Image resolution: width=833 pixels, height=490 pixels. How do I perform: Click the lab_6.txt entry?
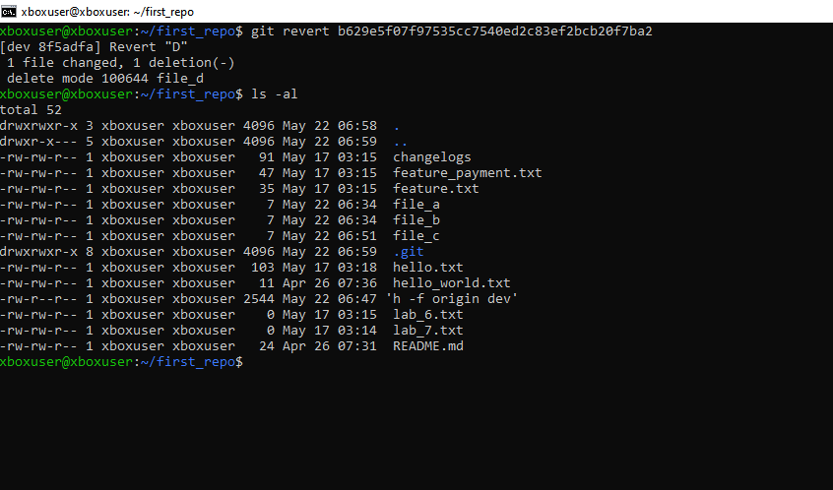[427, 315]
